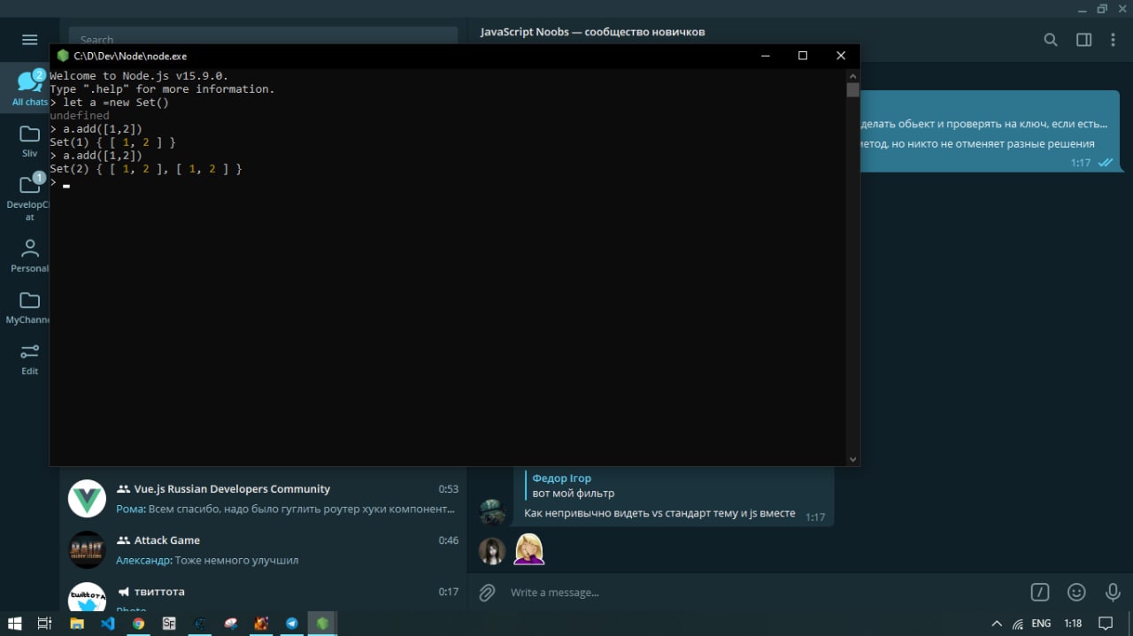Click sender avatar beside 1:17 message

492,511
